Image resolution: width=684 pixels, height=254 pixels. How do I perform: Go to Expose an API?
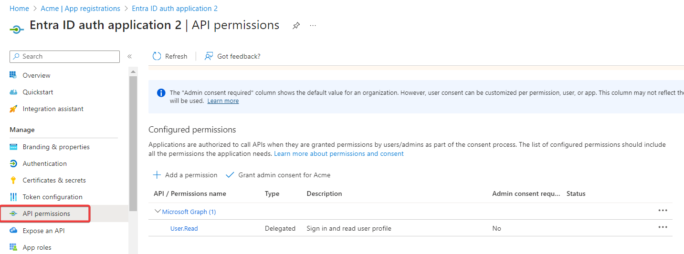[43, 231]
